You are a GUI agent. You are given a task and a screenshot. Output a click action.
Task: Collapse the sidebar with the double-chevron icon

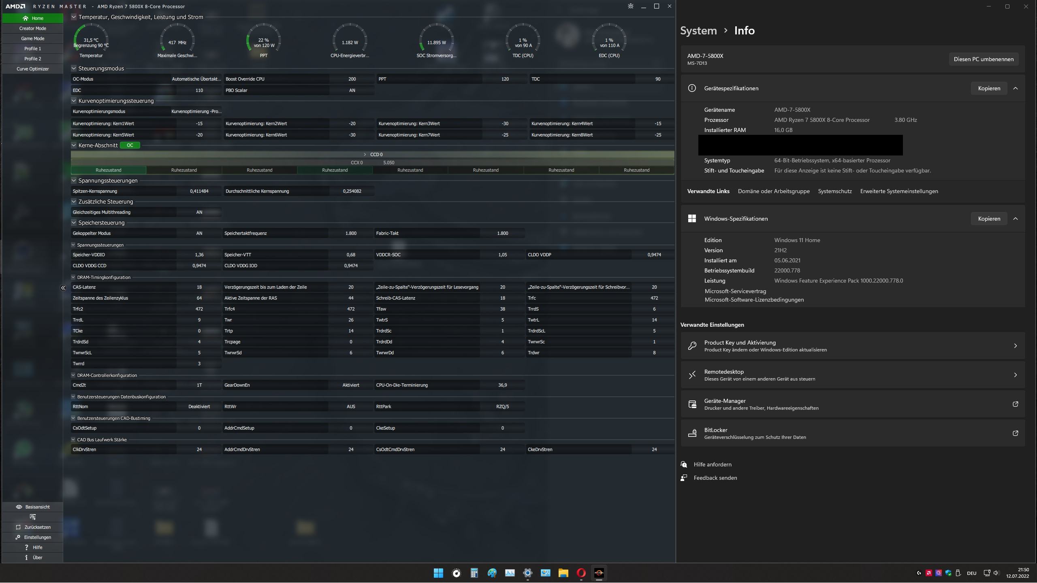(x=63, y=288)
